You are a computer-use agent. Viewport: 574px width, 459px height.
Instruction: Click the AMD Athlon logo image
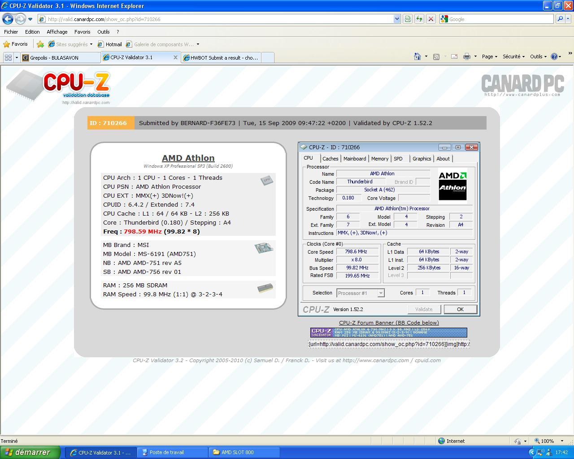coord(452,186)
